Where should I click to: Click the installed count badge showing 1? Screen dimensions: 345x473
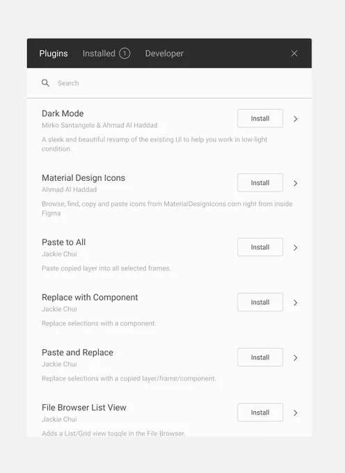(x=125, y=54)
